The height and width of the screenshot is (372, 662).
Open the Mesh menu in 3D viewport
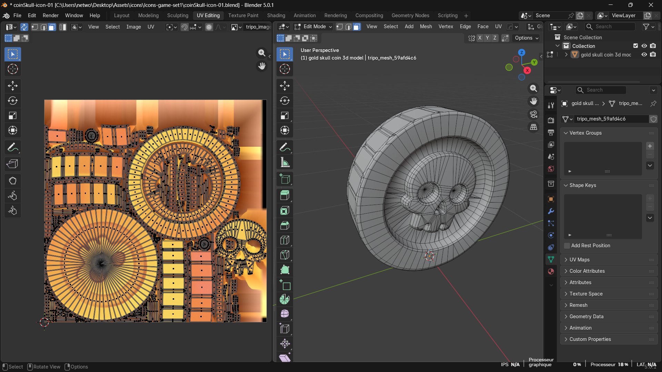426,27
